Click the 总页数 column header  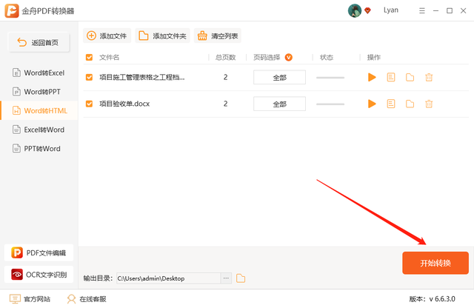[x=225, y=58]
